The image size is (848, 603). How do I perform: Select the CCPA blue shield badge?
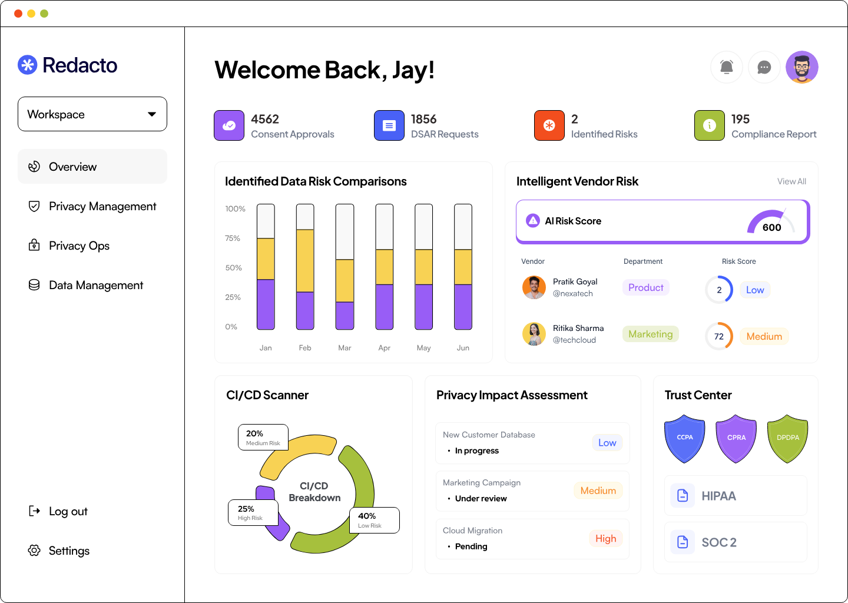click(685, 439)
